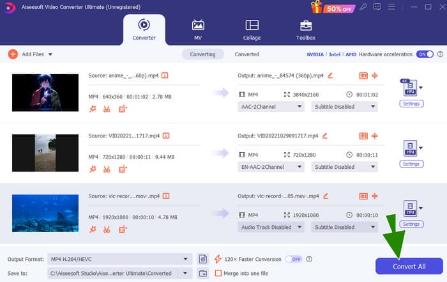Check Merge into one file
Screen dimensions: 447x282
pyautogui.click(x=218, y=273)
